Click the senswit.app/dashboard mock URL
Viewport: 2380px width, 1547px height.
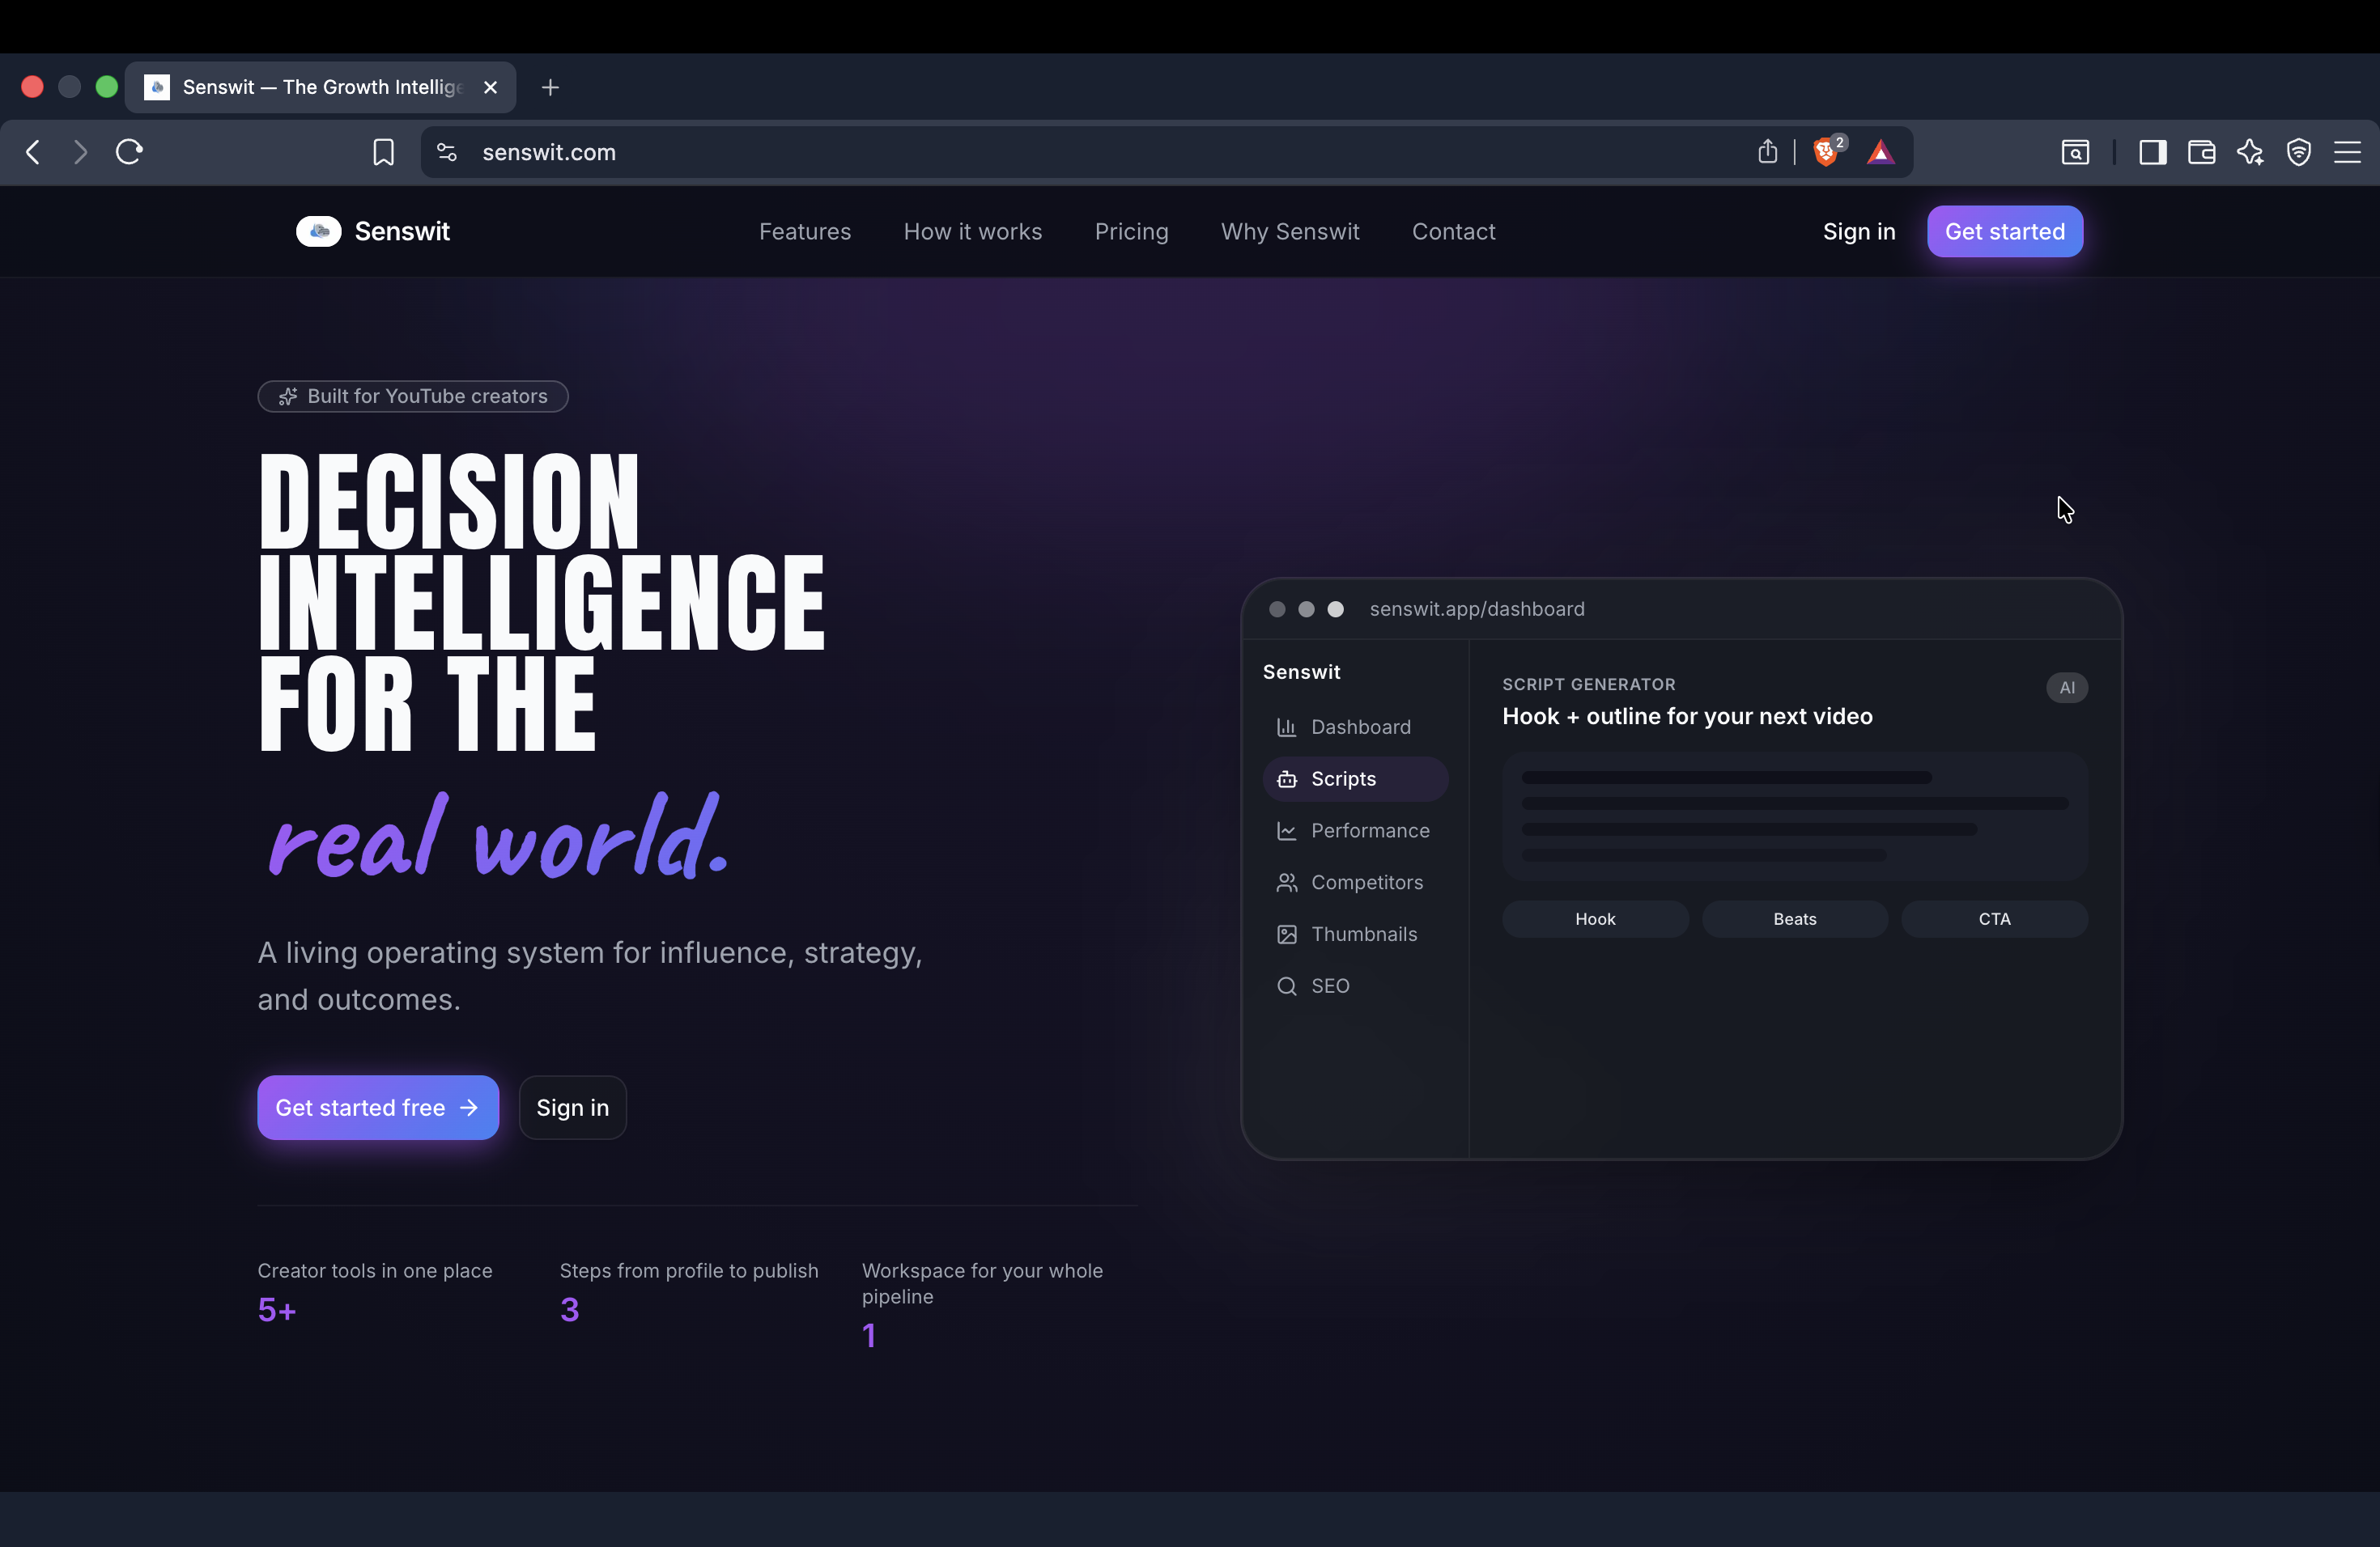[x=1477, y=608]
